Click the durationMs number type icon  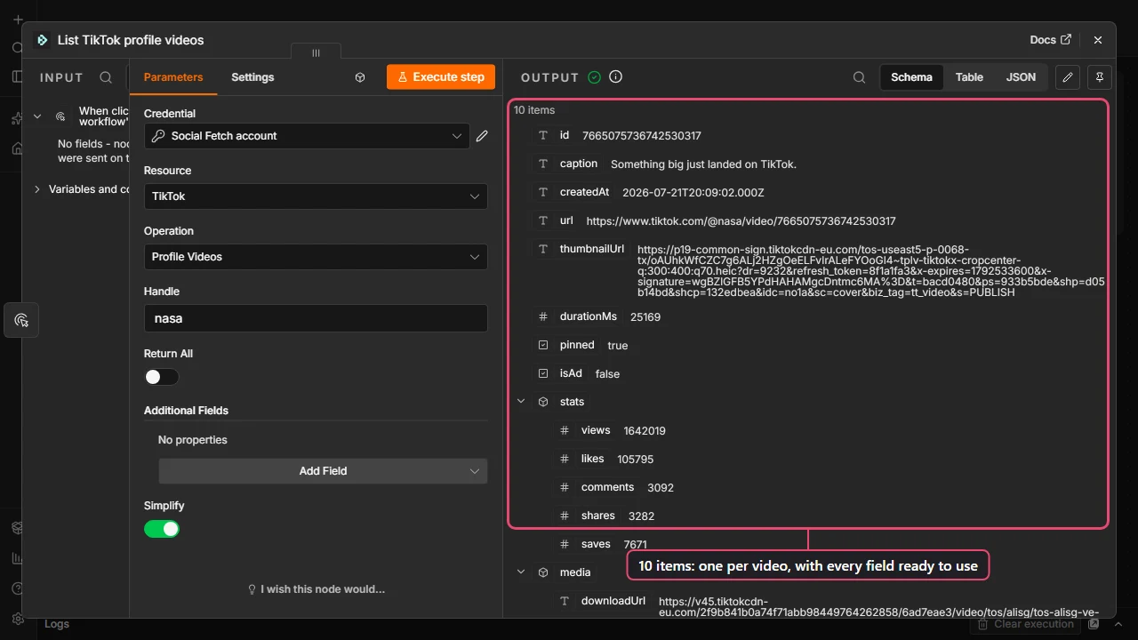[543, 316]
